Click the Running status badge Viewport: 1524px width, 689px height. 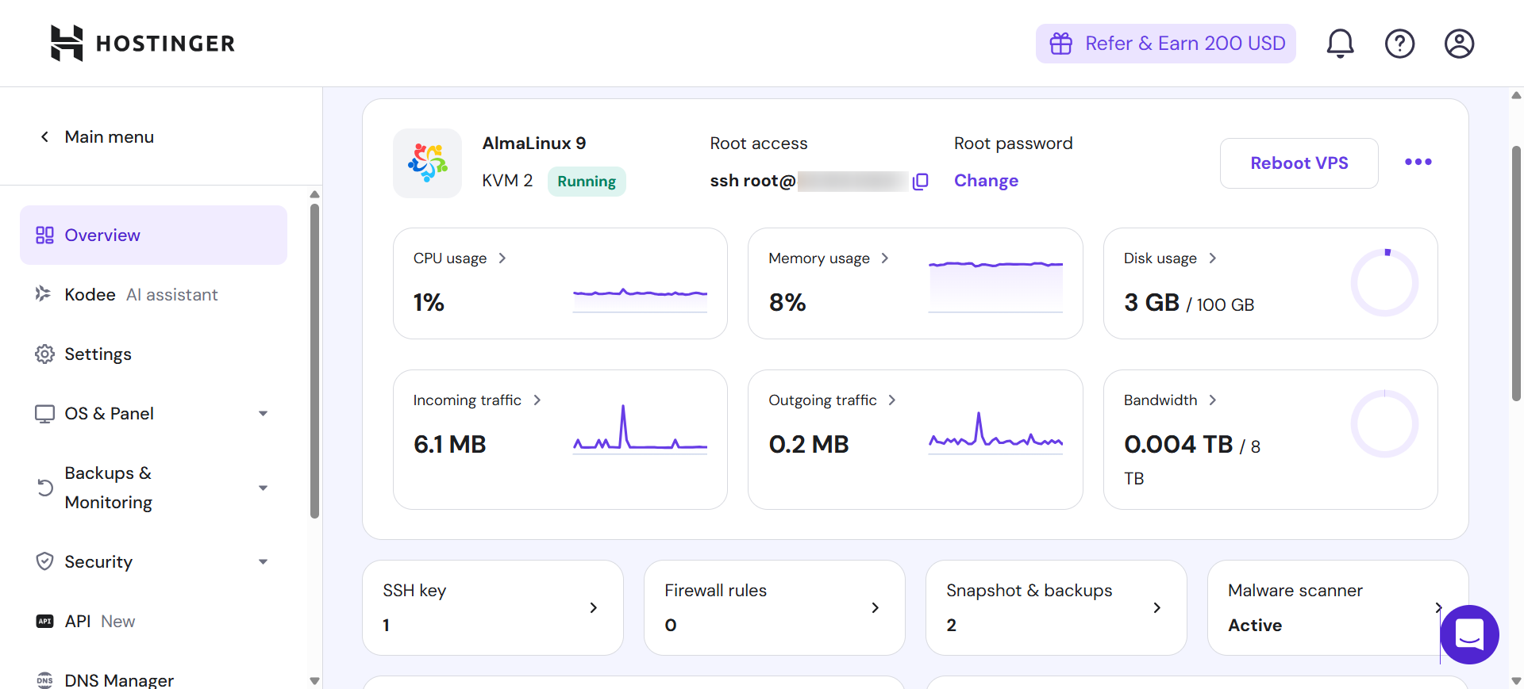pos(587,182)
